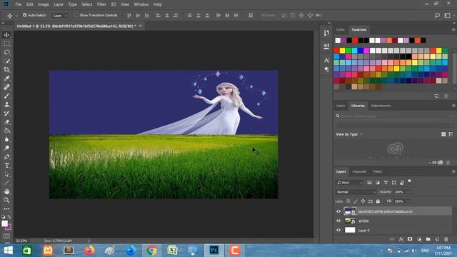Toggle the Auto-Select checkbox
457x257 pixels.
25,15
